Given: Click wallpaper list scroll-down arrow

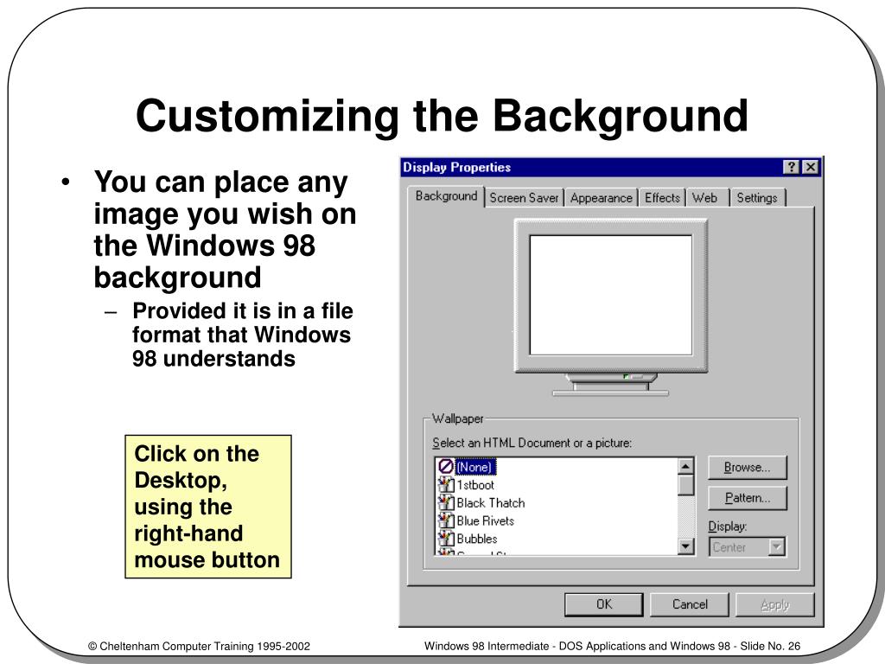Looking at the screenshot, I should 685,546.
